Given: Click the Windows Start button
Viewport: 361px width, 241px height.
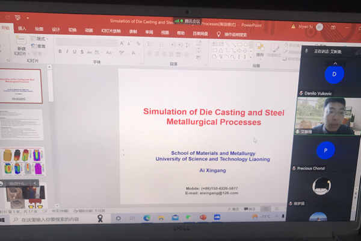Looking at the screenshot, I should (x=3, y=219).
